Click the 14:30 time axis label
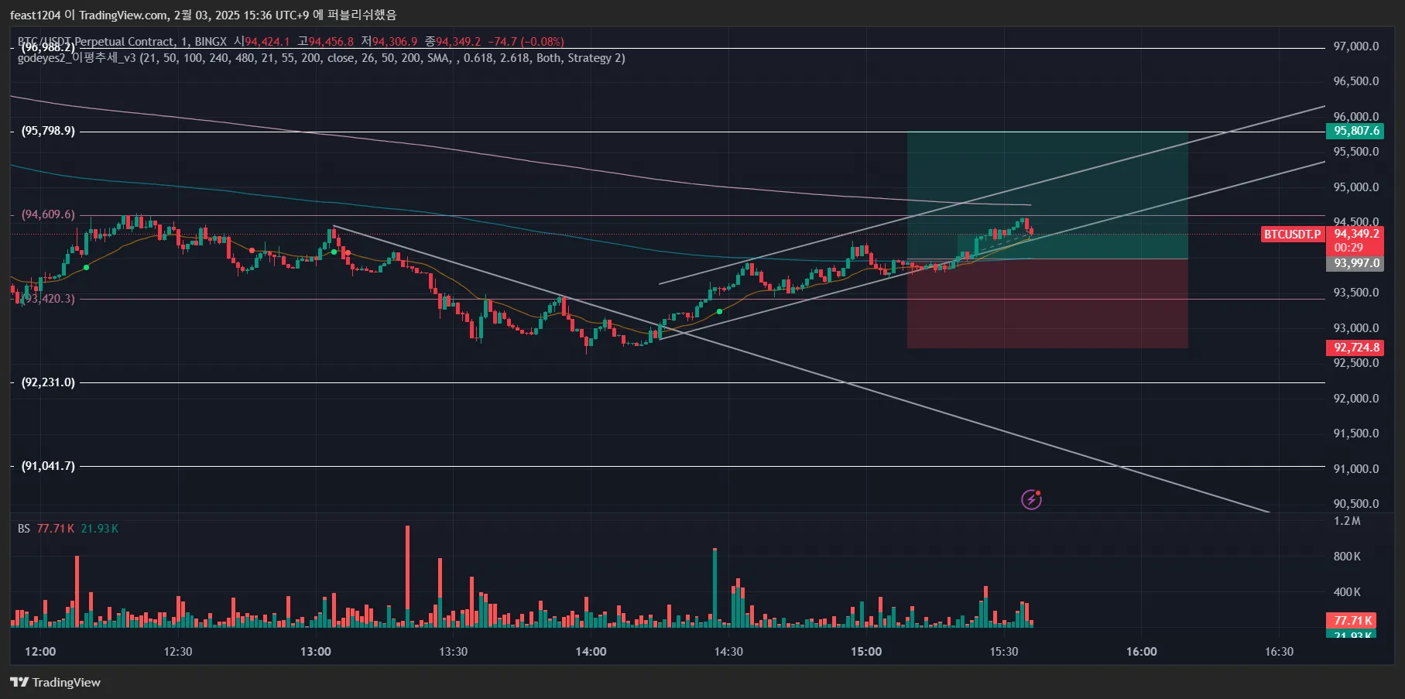 728,652
